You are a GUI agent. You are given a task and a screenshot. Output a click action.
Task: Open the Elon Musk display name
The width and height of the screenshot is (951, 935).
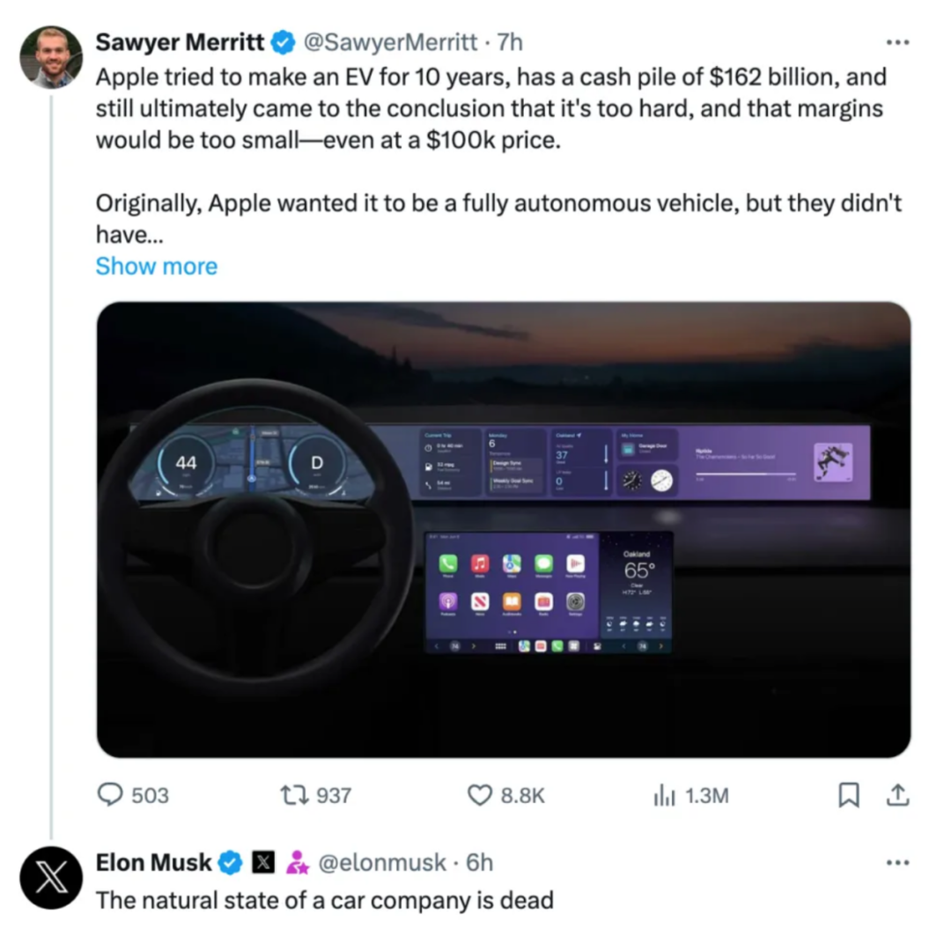(x=153, y=863)
